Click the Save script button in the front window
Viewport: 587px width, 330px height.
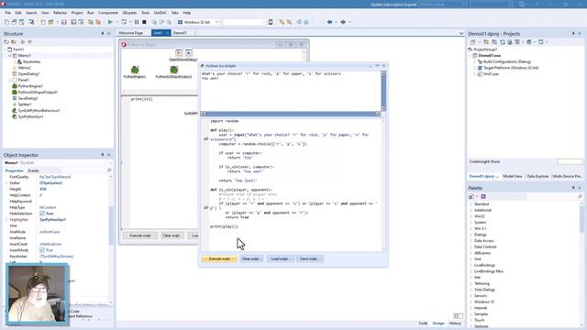[x=309, y=258]
